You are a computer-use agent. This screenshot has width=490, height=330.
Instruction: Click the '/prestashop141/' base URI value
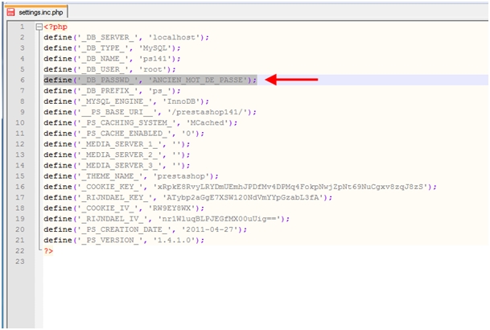pyautogui.click(x=207, y=112)
